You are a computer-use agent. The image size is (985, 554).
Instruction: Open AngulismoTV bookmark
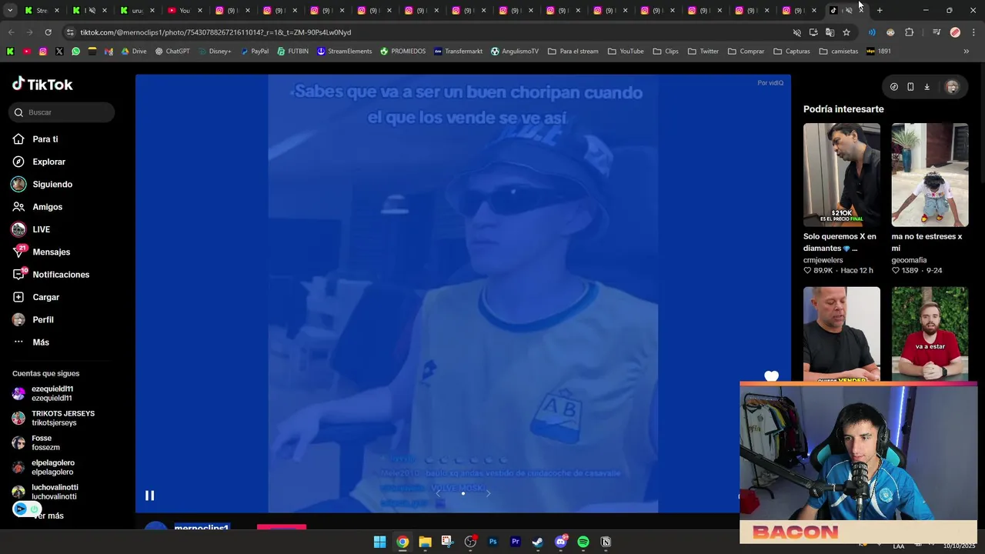515,52
